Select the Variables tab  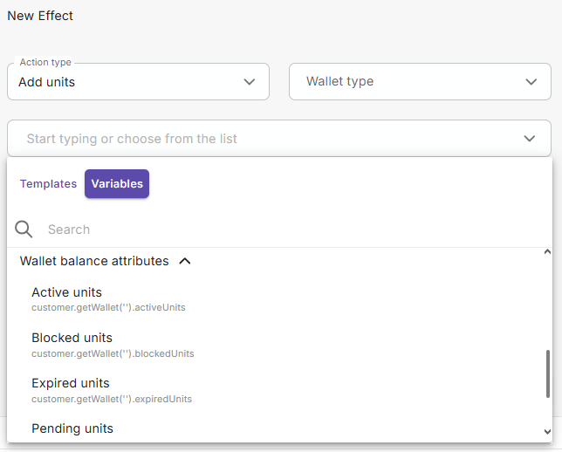click(x=117, y=184)
